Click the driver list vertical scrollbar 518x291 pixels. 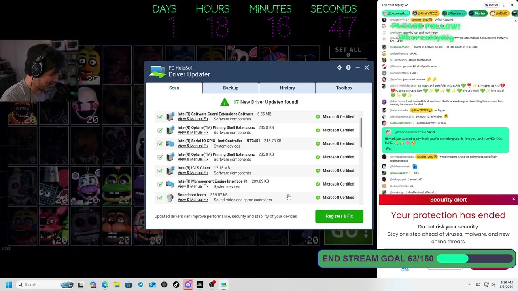click(x=361, y=133)
